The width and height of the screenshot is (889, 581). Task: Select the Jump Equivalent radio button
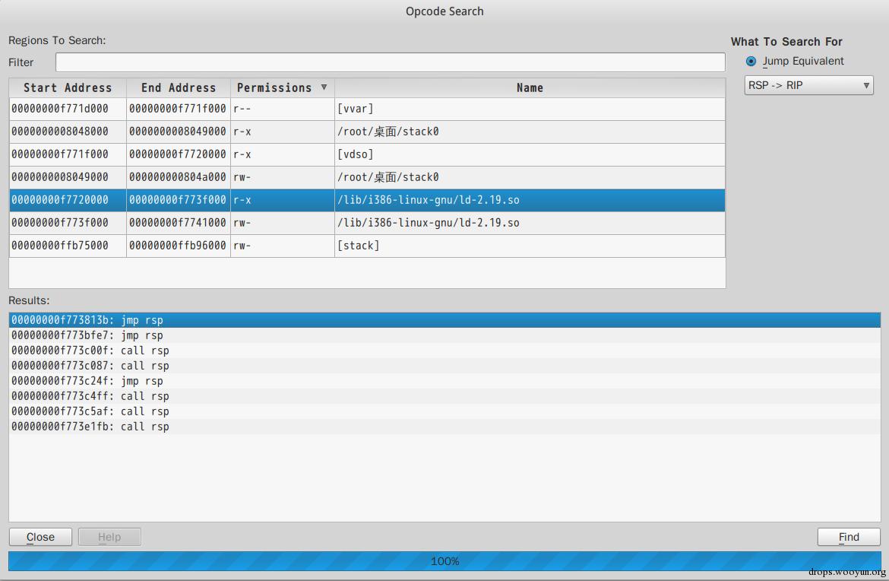click(x=751, y=62)
